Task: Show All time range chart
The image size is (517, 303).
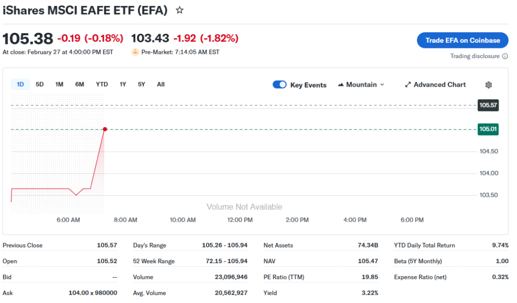Action: pos(161,85)
